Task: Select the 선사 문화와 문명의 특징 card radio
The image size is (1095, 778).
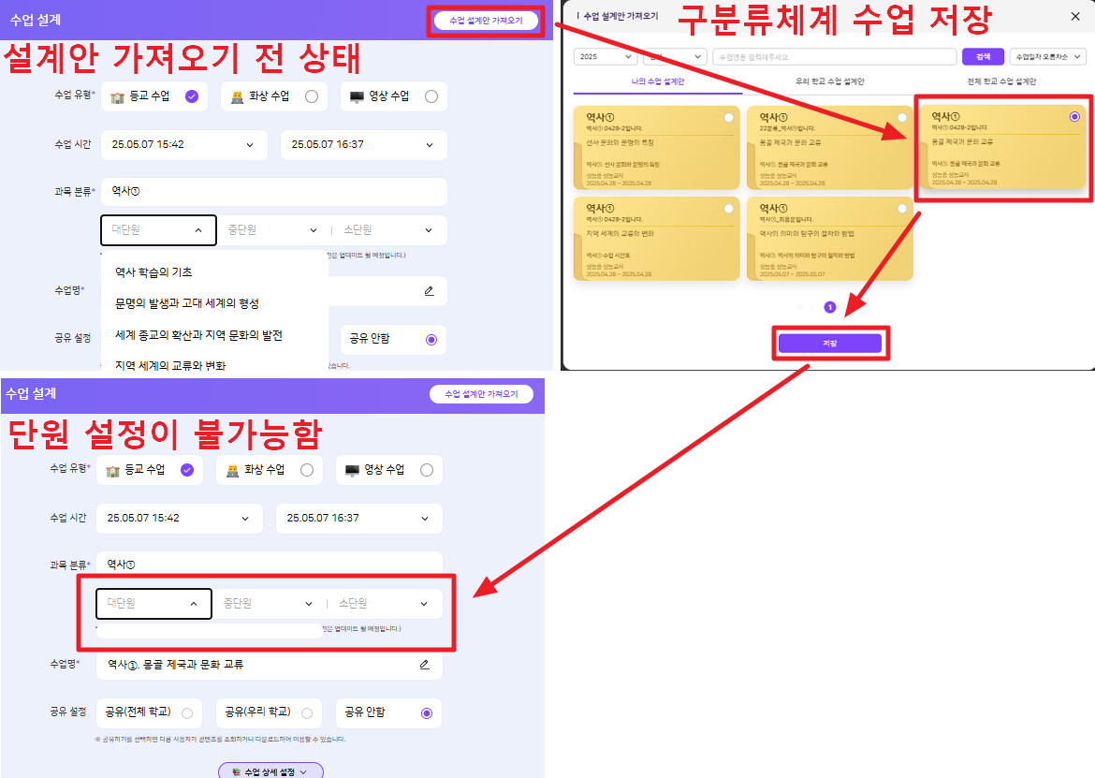Action: (x=728, y=118)
